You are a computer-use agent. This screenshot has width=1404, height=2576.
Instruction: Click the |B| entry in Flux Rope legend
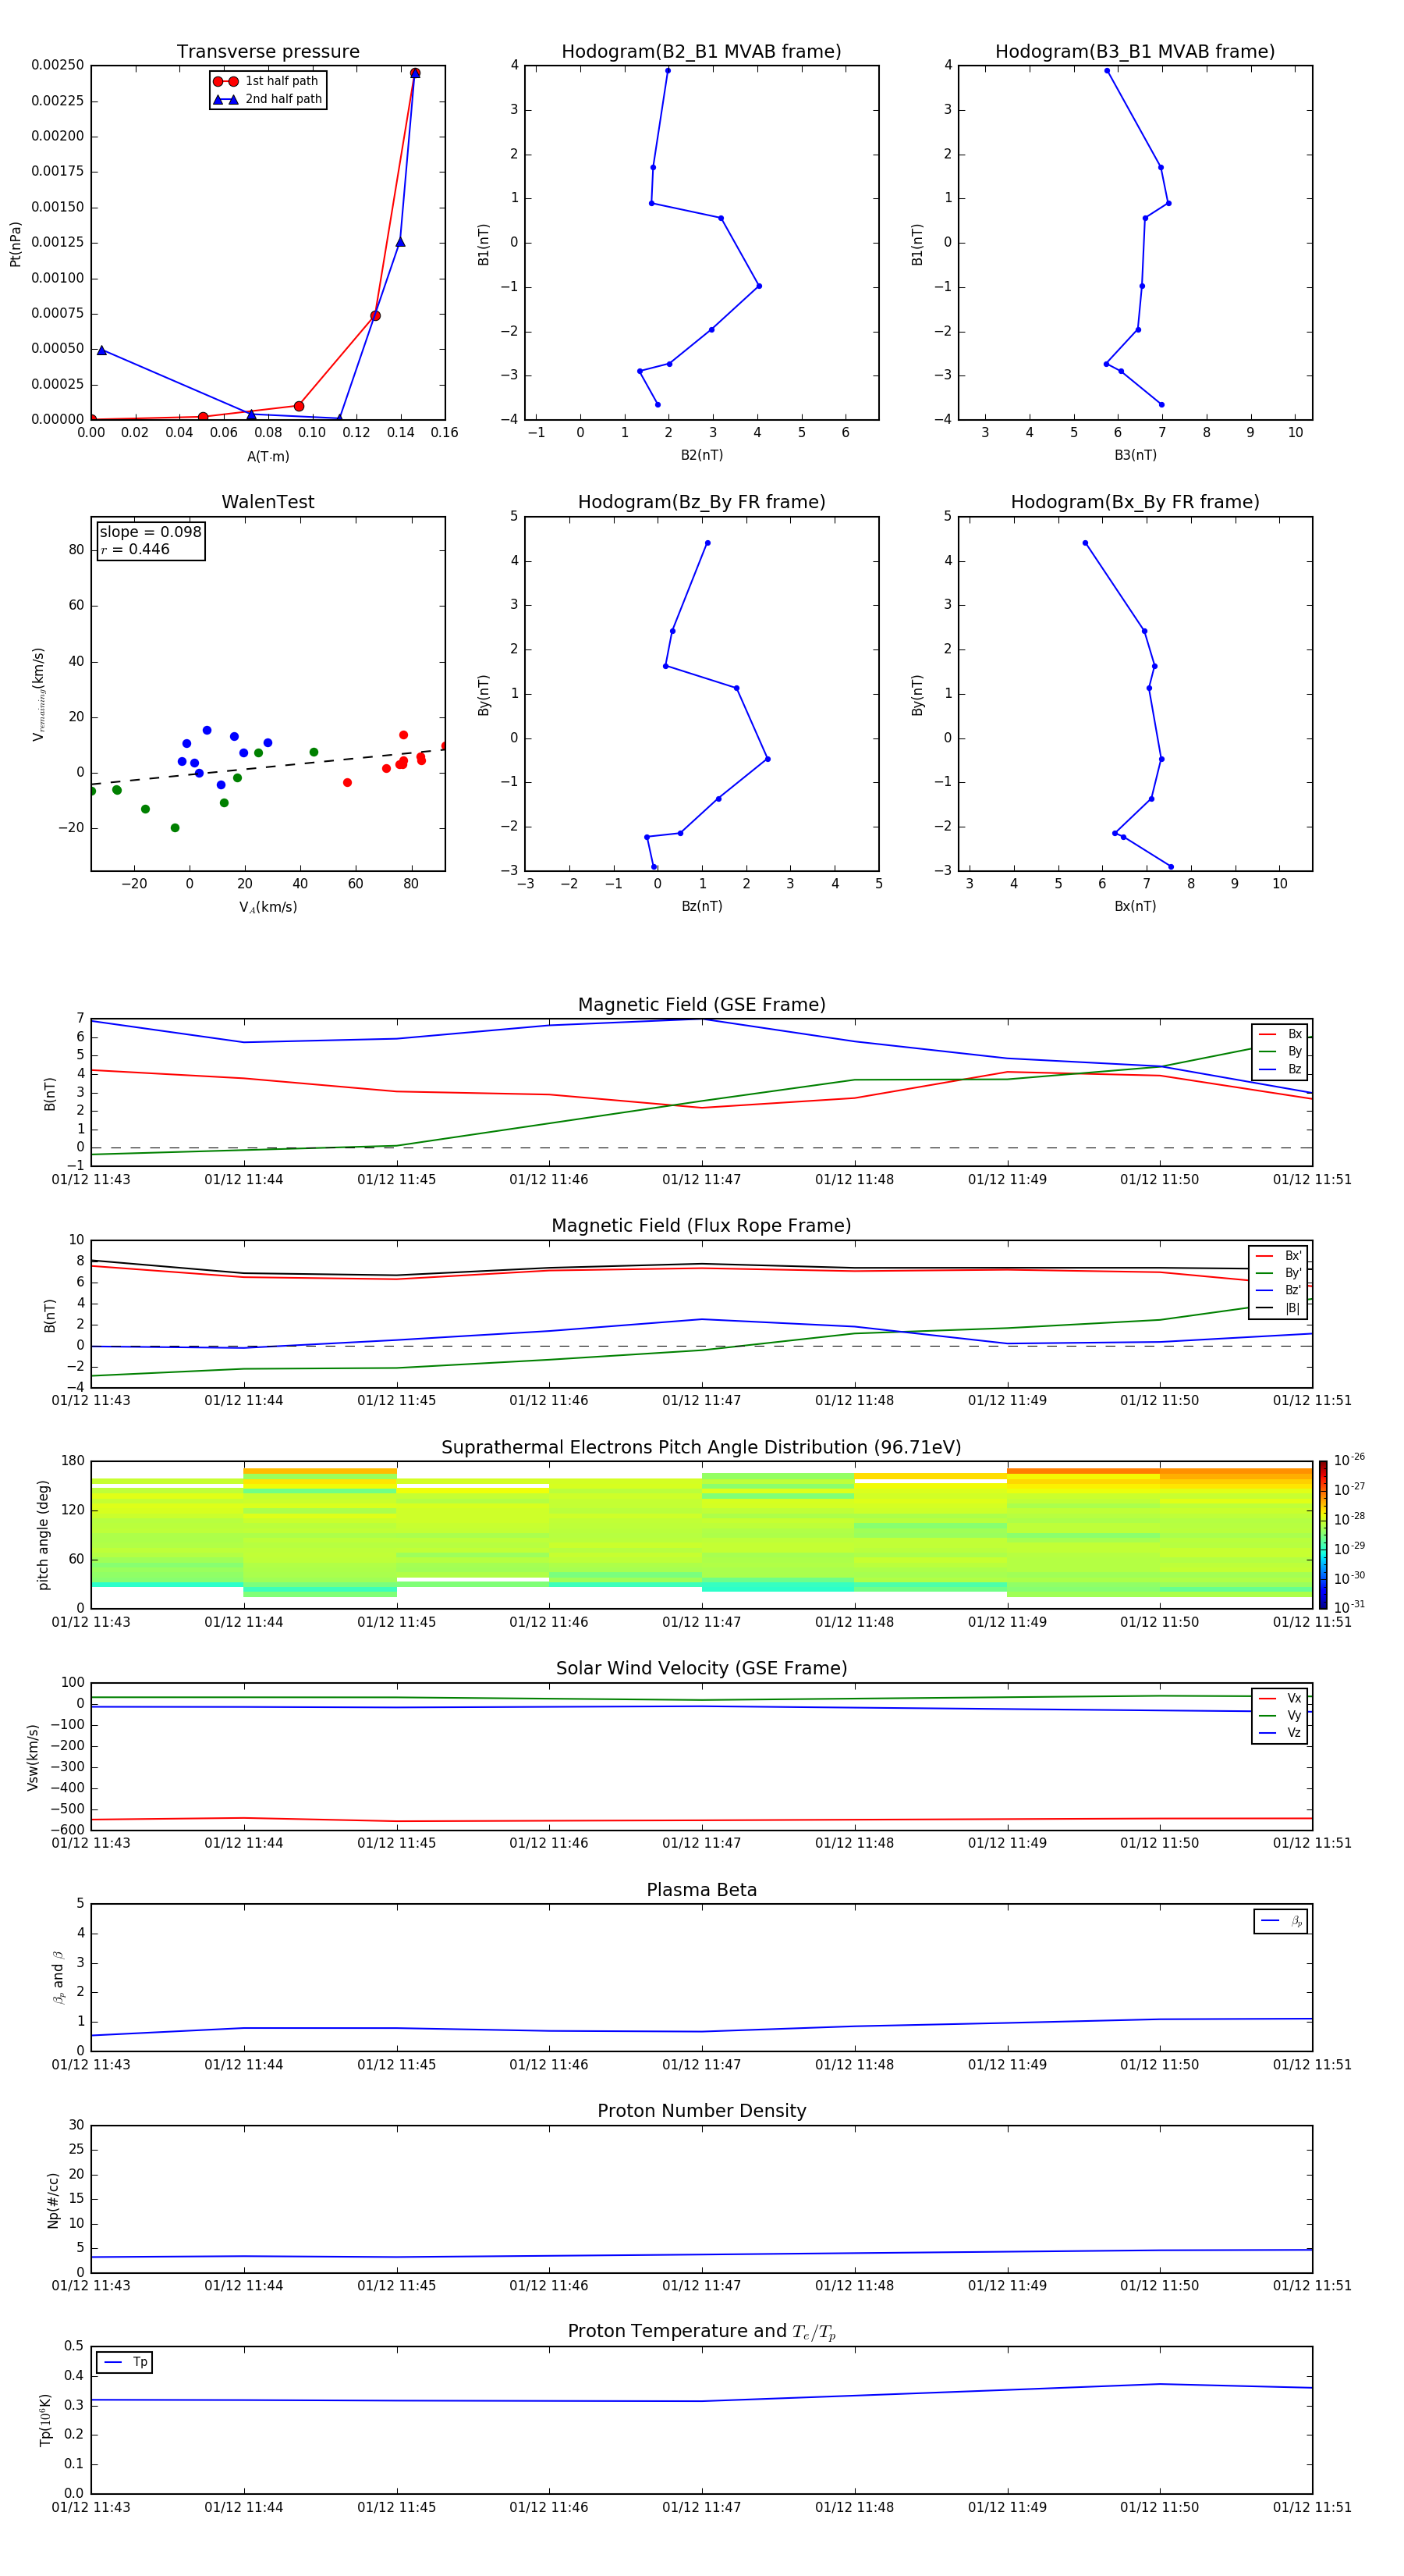[x=1278, y=1308]
